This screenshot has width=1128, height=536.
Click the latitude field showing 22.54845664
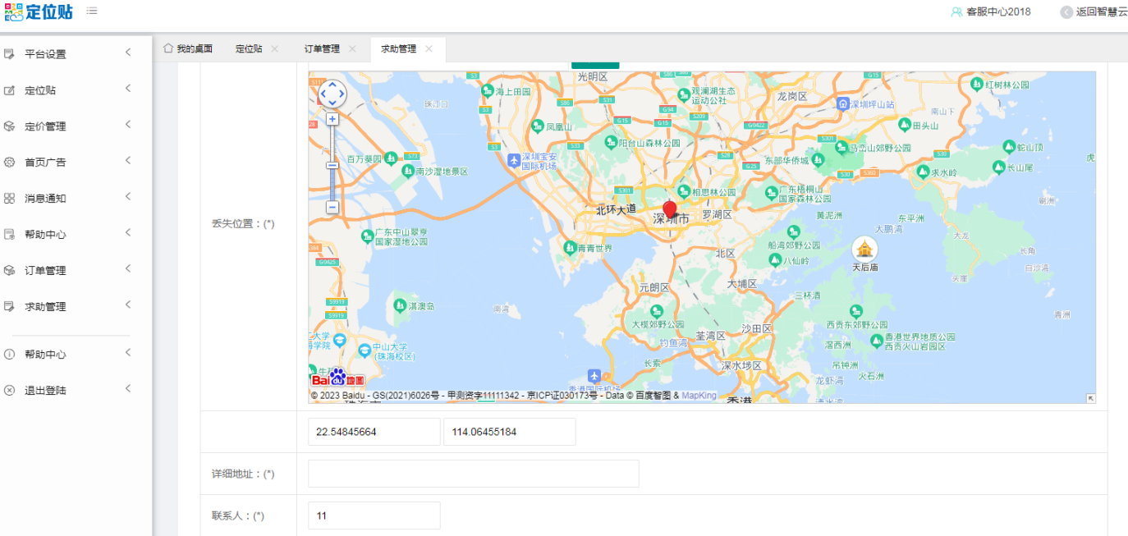374,432
